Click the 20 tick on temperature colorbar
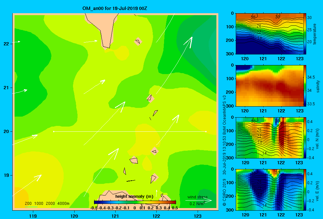Viewport: 323px width, 219px height. tap(309, 42)
